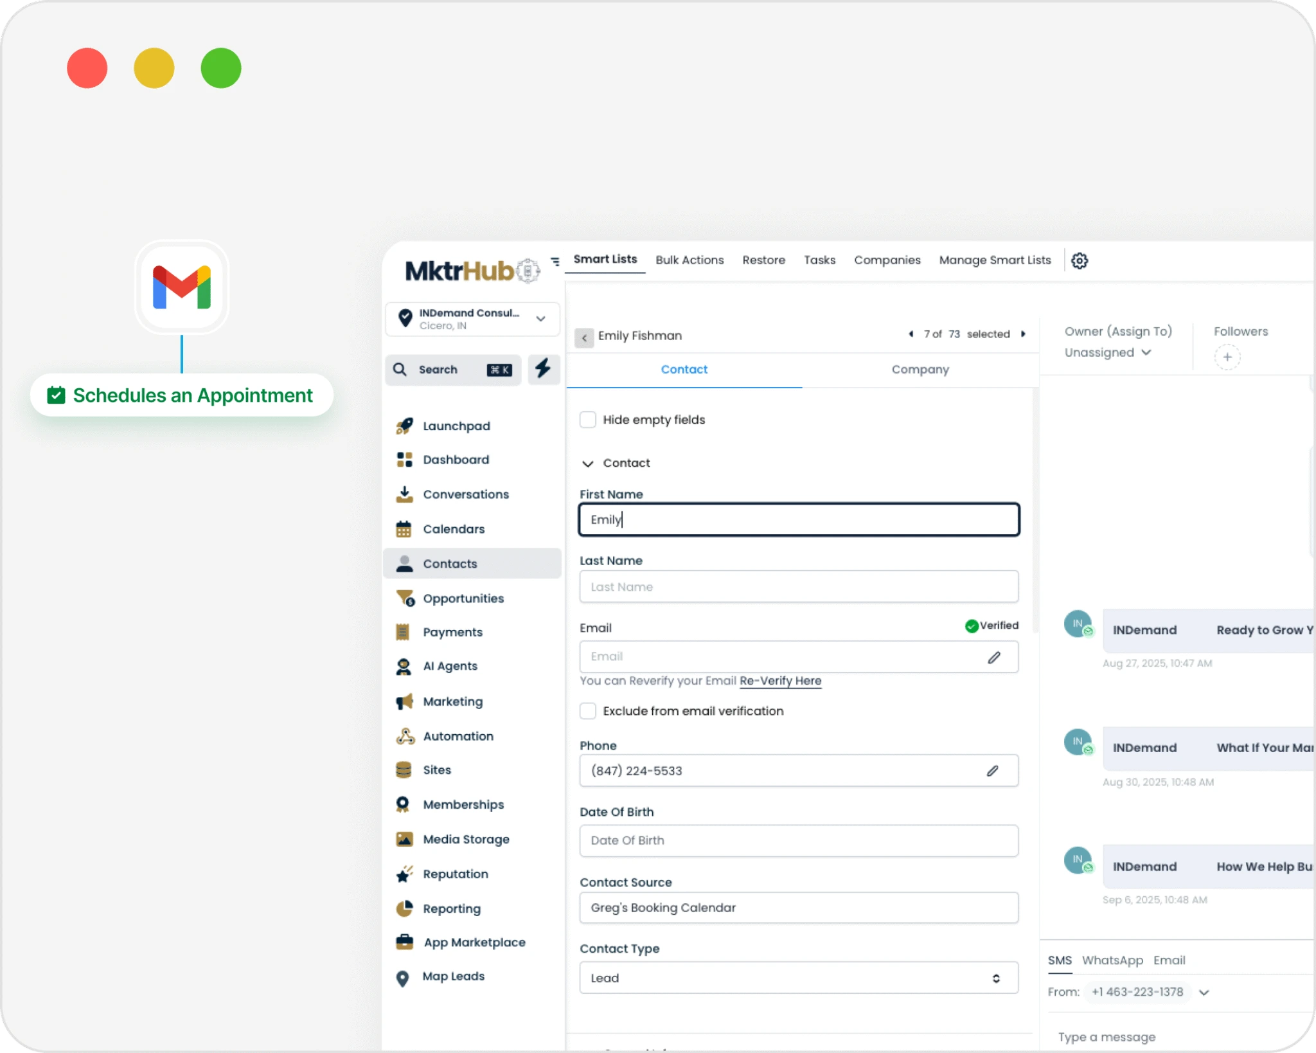
Task: Open the INDemand Consul... location switcher
Action: 473,319
